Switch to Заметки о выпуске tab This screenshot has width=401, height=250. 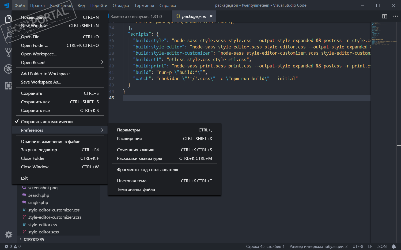tap(136, 17)
